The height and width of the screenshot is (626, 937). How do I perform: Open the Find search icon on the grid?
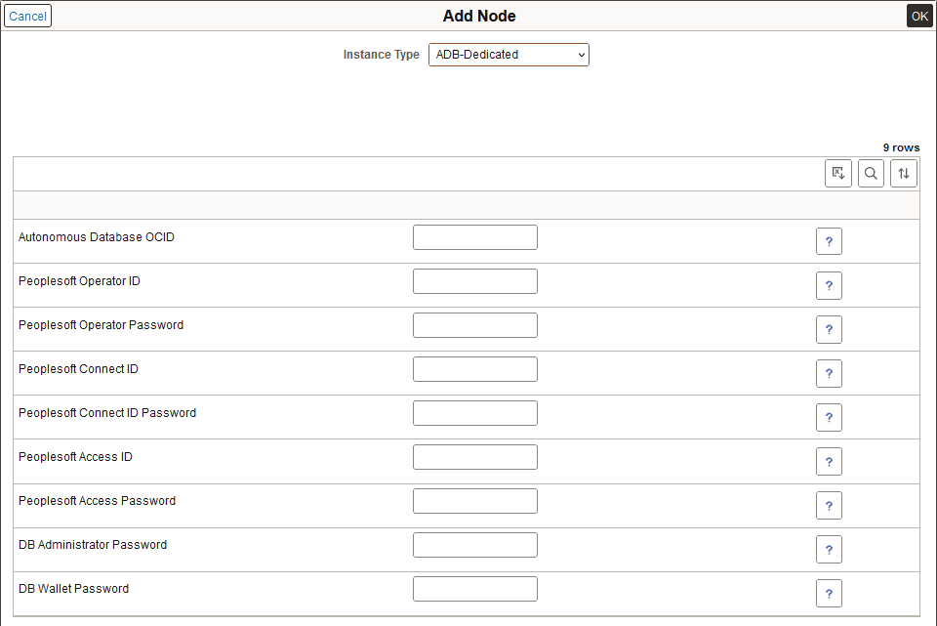click(871, 173)
